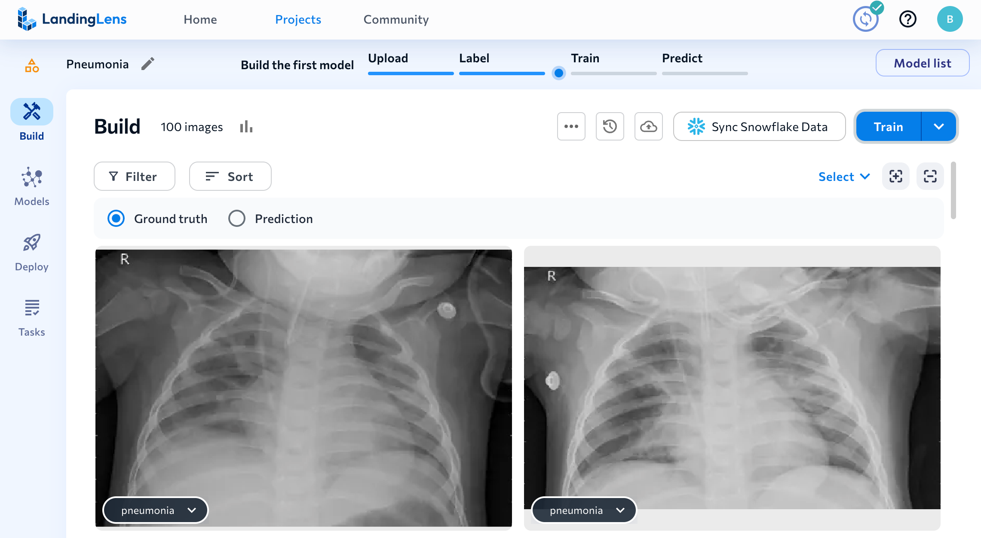Open the Build section in the sidebar
981x538 pixels.
tap(31, 119)
